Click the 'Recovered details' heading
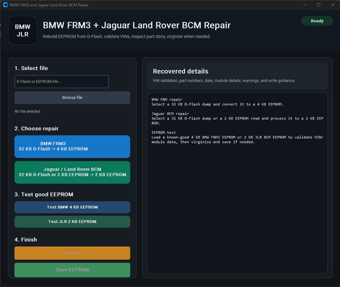340x287 pixels. [180, 71]
